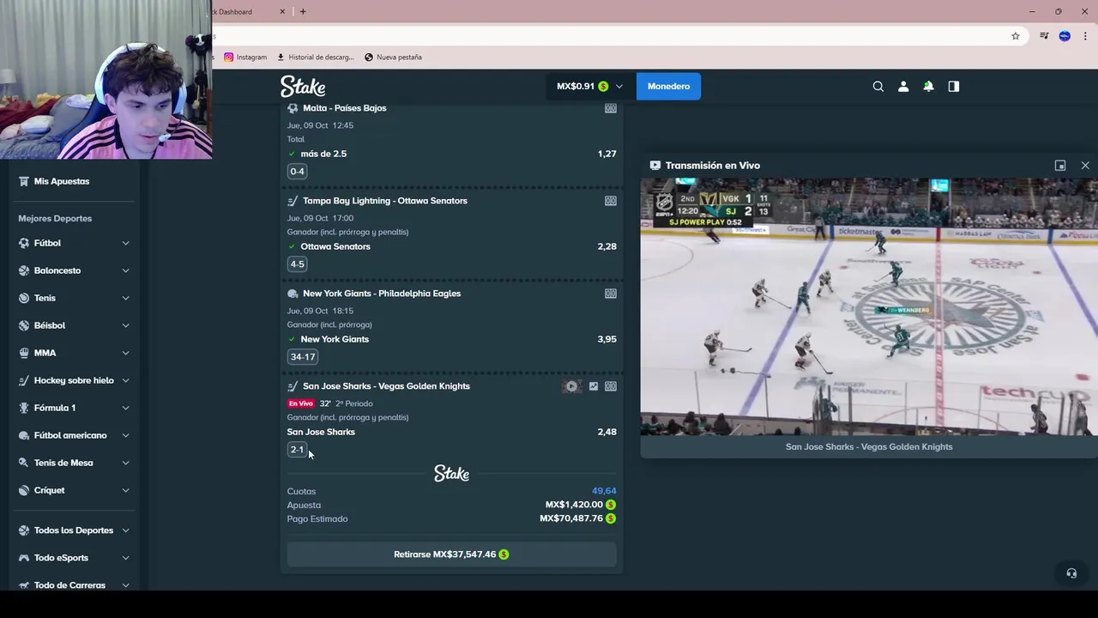Image resolution: width=1098 pixels, height=618 pixels.
Task: Click the Tenis icon in sidebar
Action: 24,298
